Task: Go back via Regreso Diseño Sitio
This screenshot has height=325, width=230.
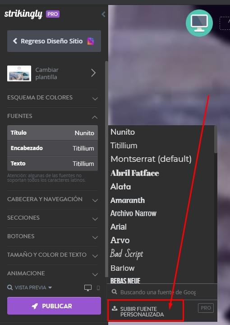Action: click(54, 41)
